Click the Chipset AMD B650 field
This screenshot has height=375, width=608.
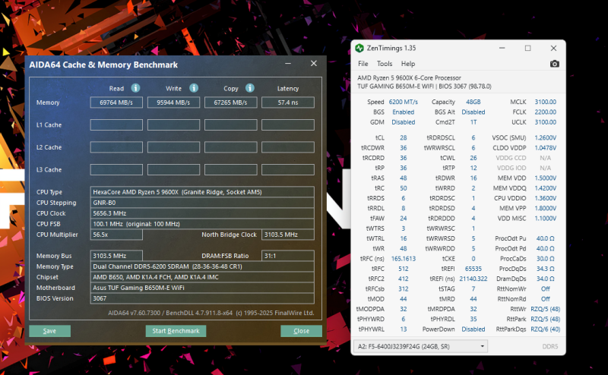202,277
